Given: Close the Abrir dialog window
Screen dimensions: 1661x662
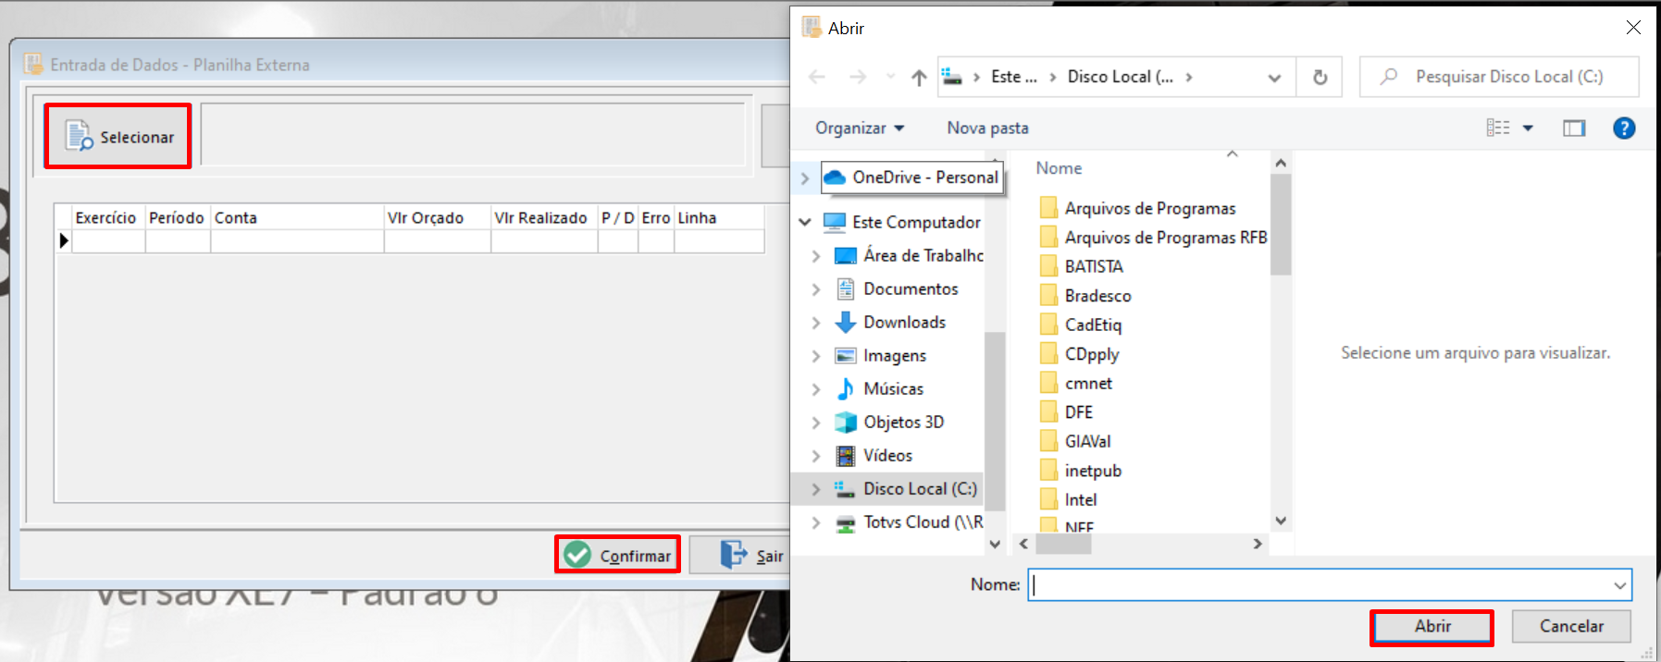Looking at the screenshot, I should click(1633, 28).
